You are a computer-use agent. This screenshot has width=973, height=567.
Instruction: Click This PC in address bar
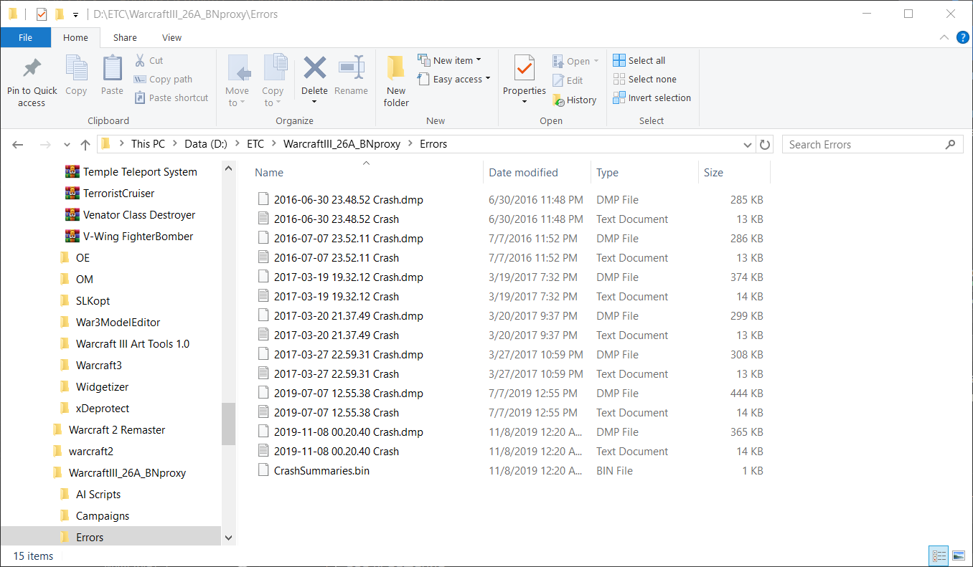point(148,144)
